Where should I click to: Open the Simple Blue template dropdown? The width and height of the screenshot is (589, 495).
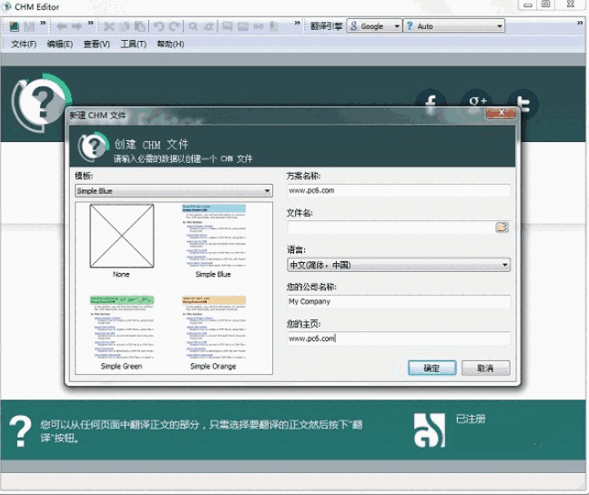click(x=174, y=191)
